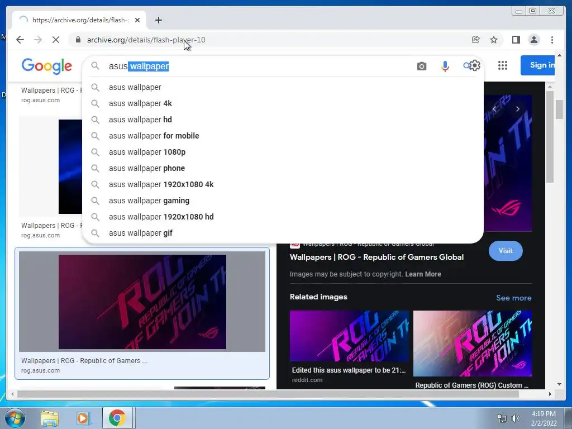Open the Chrome three-dot menu
The width and height of the screenshot is (572, 429).
point(552,40)
